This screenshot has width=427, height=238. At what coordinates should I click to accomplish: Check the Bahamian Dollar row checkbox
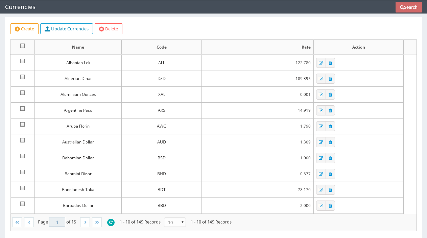coord(22,156)
